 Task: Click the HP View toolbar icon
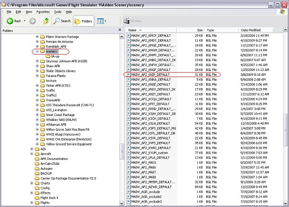[126, 21]
